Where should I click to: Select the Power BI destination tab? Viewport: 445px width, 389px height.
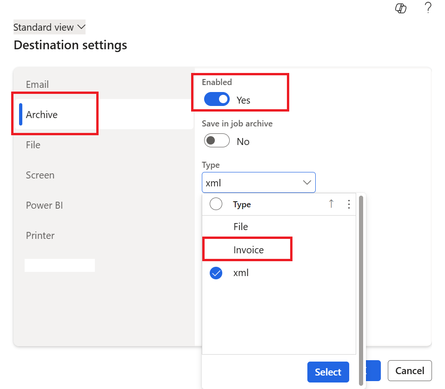[44, 205]
